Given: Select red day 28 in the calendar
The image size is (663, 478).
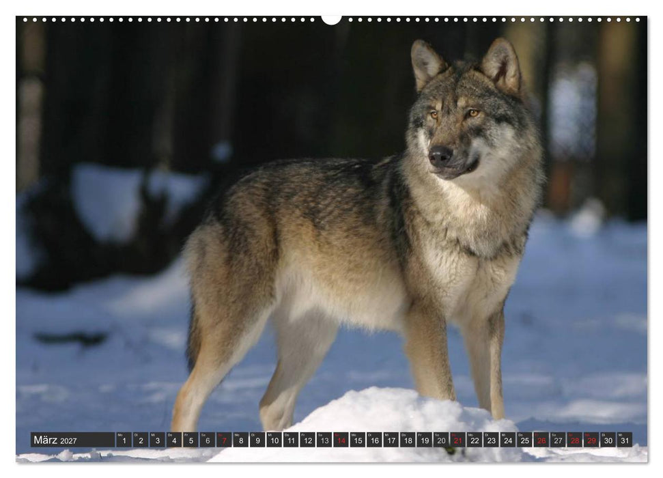Looking at the screenshot, I should 575,440.
